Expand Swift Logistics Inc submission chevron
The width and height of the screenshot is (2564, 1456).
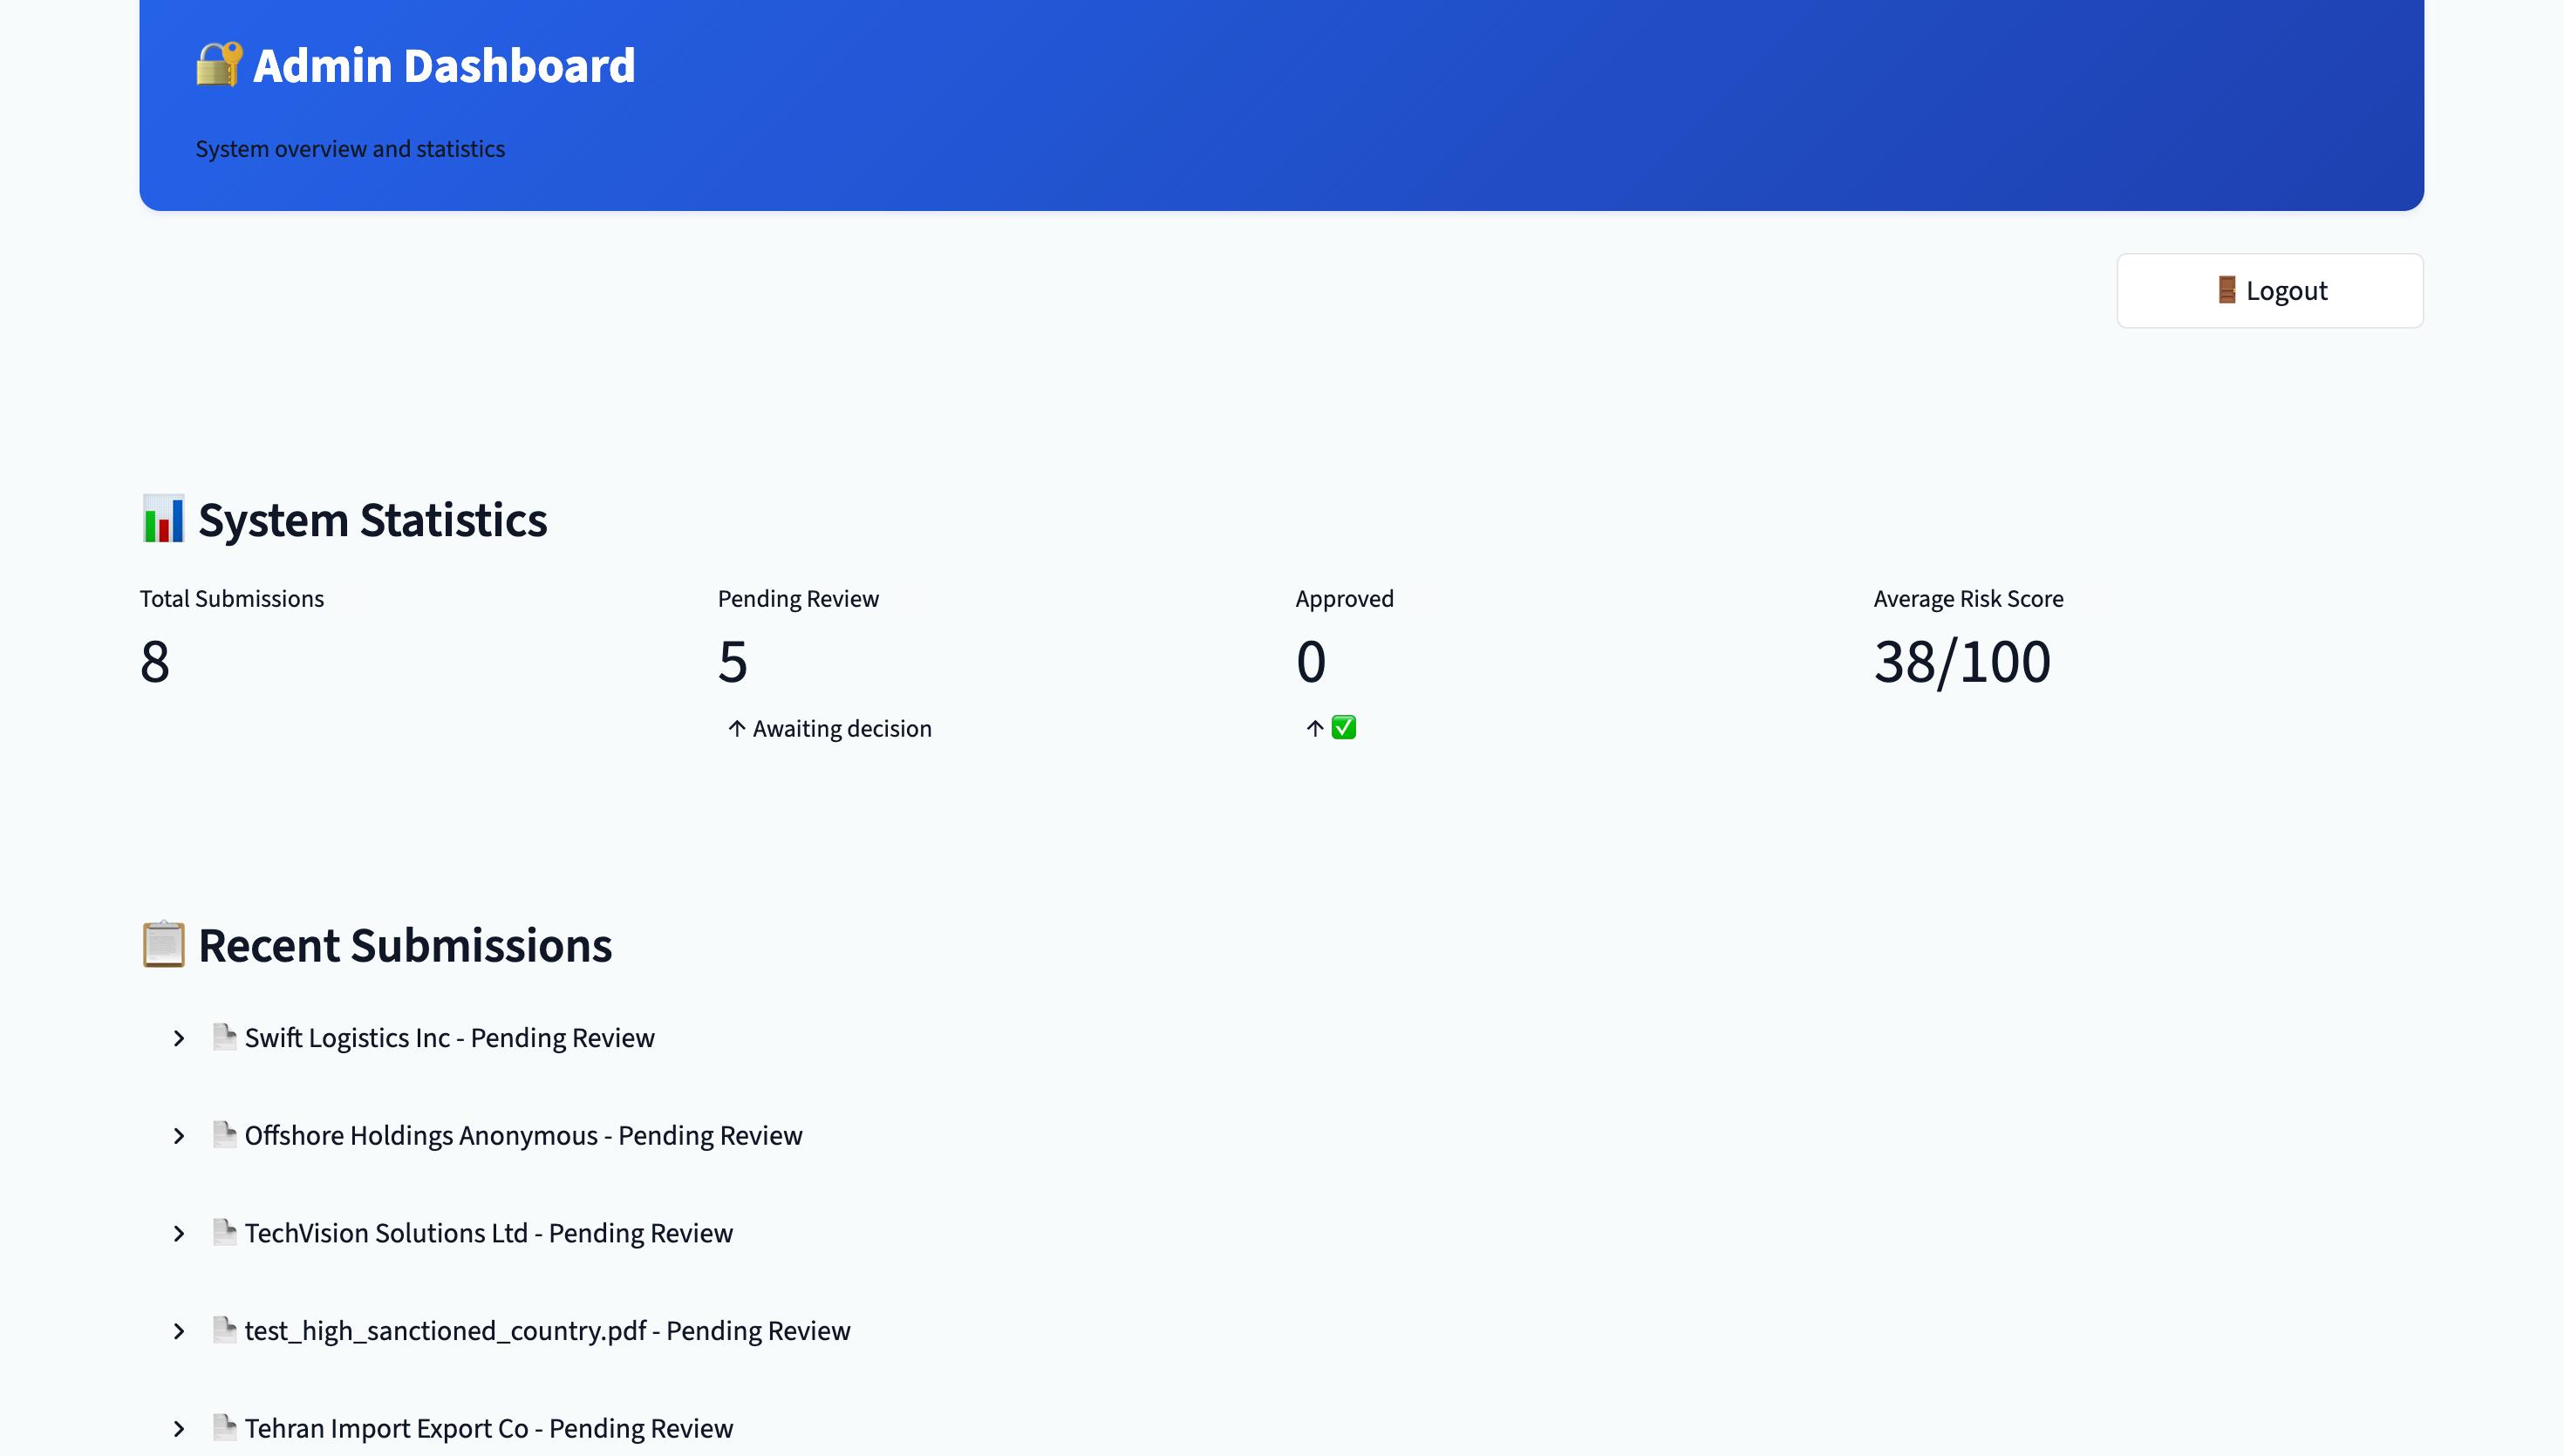[179, 1039]
